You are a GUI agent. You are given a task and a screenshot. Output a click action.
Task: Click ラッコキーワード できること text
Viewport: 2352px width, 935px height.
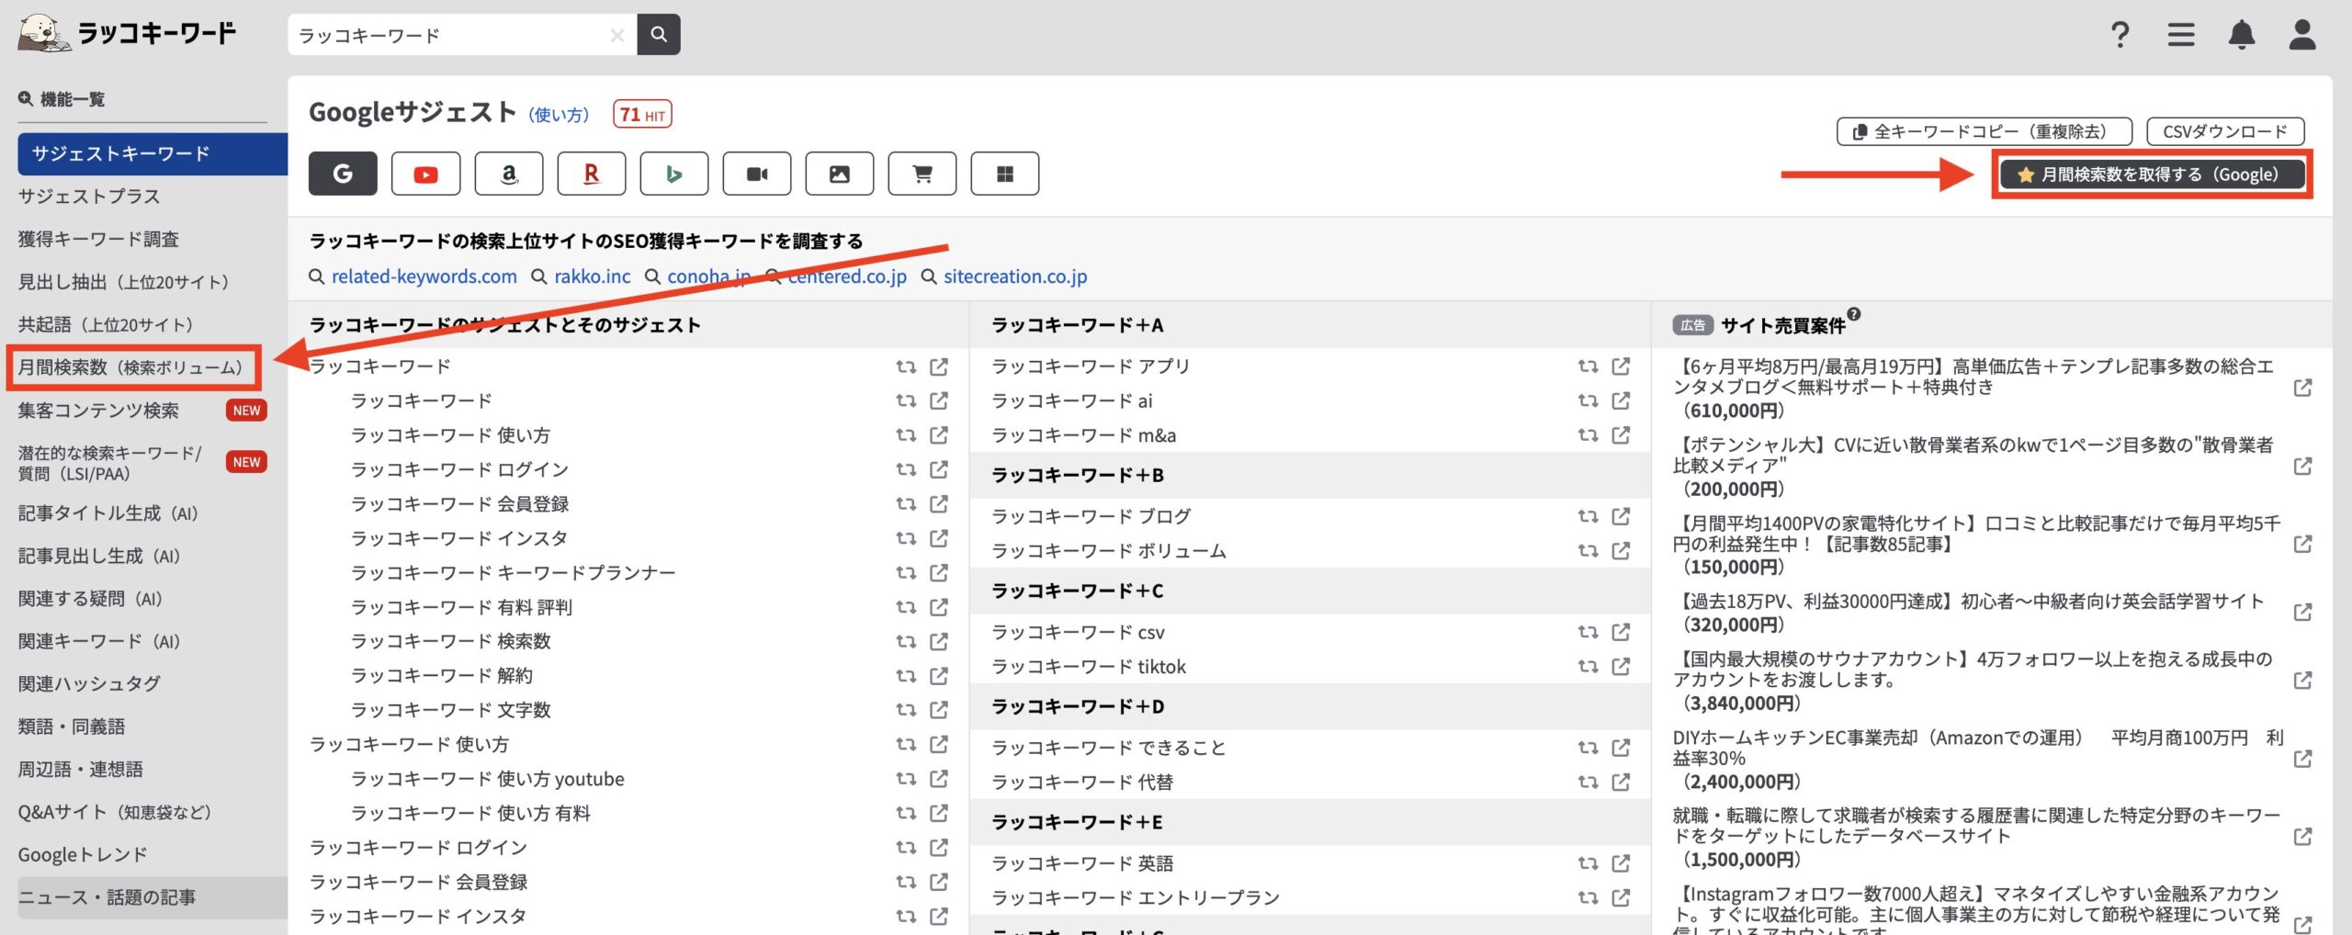click(1109, 748)
